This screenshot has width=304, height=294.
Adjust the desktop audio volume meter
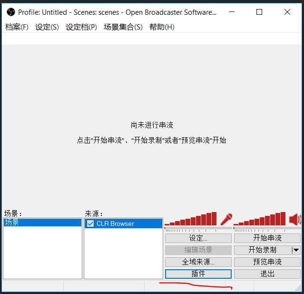(260, 219)
